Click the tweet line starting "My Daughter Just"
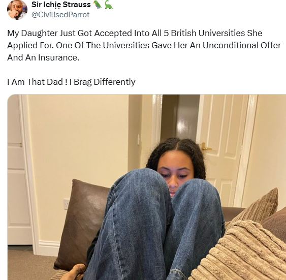The height and width of the screenshot is (280, 286). coord(135,34)
